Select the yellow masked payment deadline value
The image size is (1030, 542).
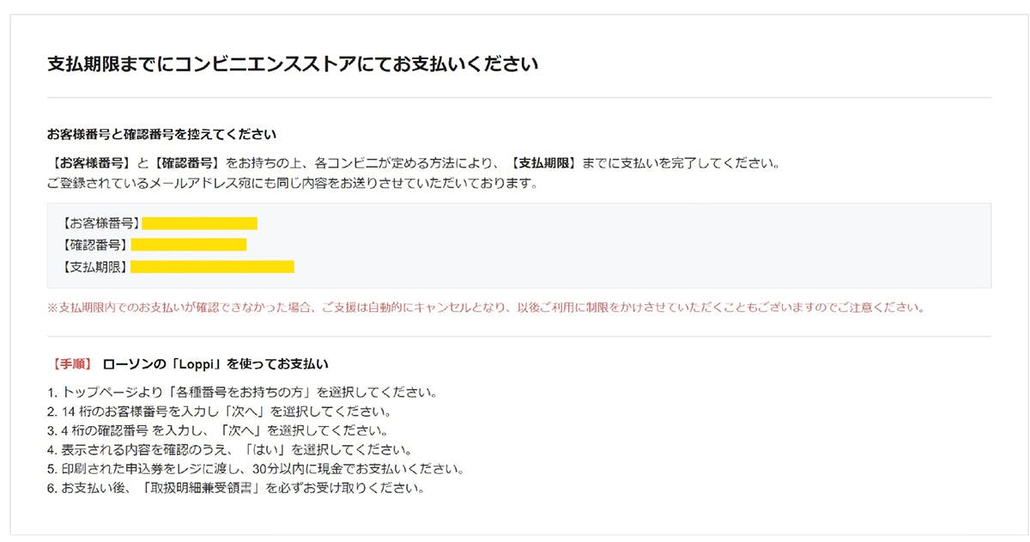(212, 266)
